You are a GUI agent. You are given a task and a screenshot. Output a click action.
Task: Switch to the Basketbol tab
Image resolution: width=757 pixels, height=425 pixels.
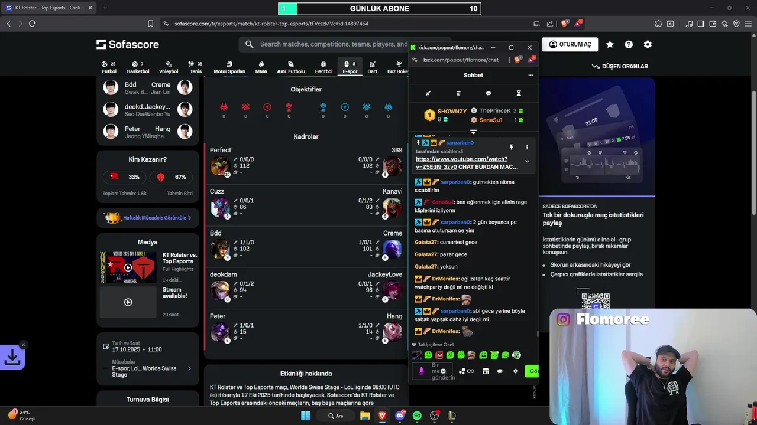pyautogui.click(x=138, y=67)
